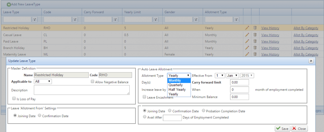Open filter icon for Allotment Type column
Image resolution: width=324 pixels, height=132 pixels.
[x=237, y=19]
